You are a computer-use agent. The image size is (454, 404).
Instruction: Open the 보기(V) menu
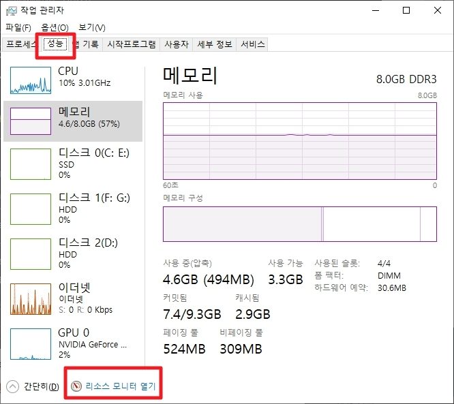coord(92,27)
